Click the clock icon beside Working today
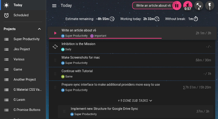 157,19
